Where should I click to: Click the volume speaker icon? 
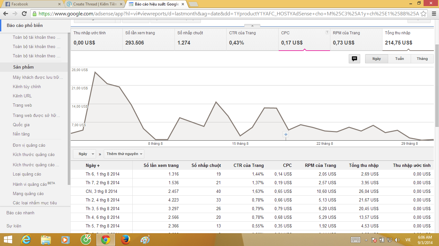[397, 240]
